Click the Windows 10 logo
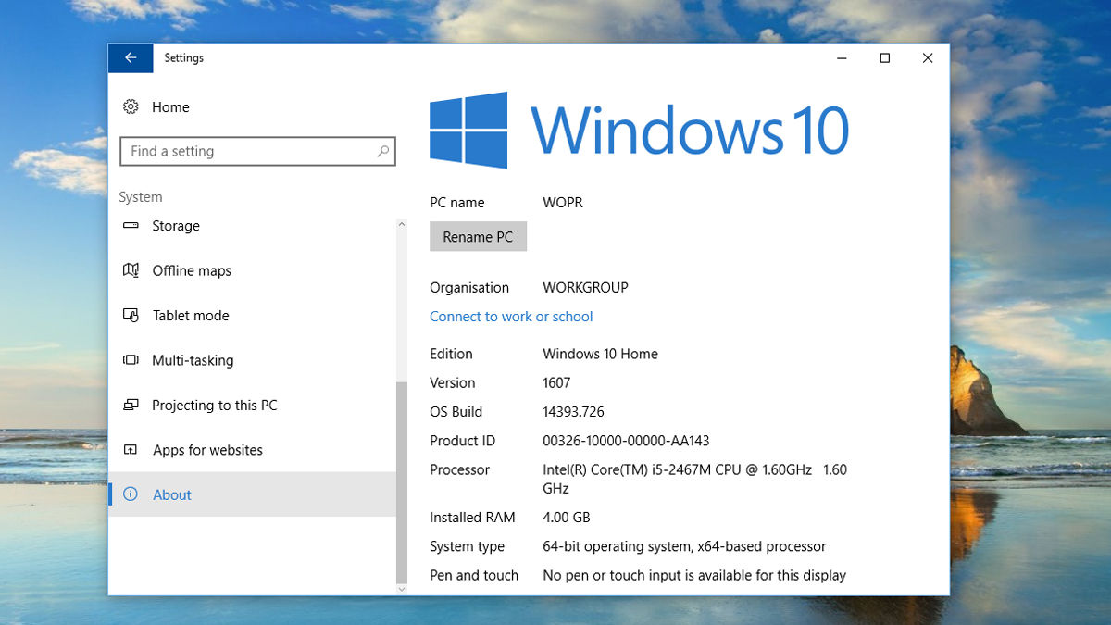The width and height of the screenshot is (1111, 625). pos(639,130)
